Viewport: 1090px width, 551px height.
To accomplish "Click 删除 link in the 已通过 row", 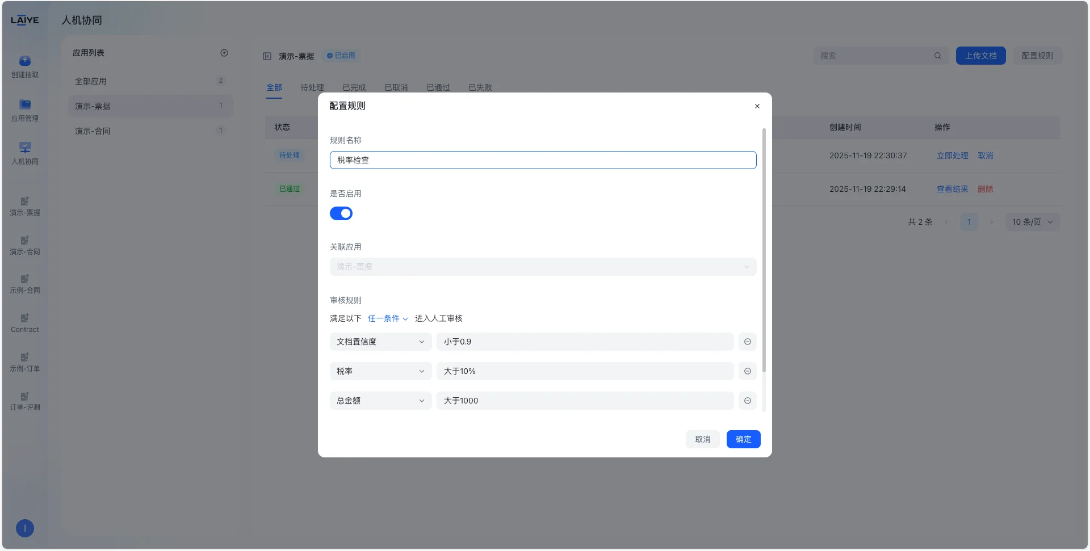I will [x=986, y=189].
